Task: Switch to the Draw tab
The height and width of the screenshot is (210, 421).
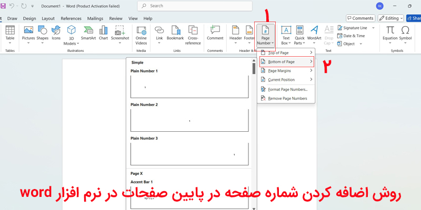Action: [12, 18]
